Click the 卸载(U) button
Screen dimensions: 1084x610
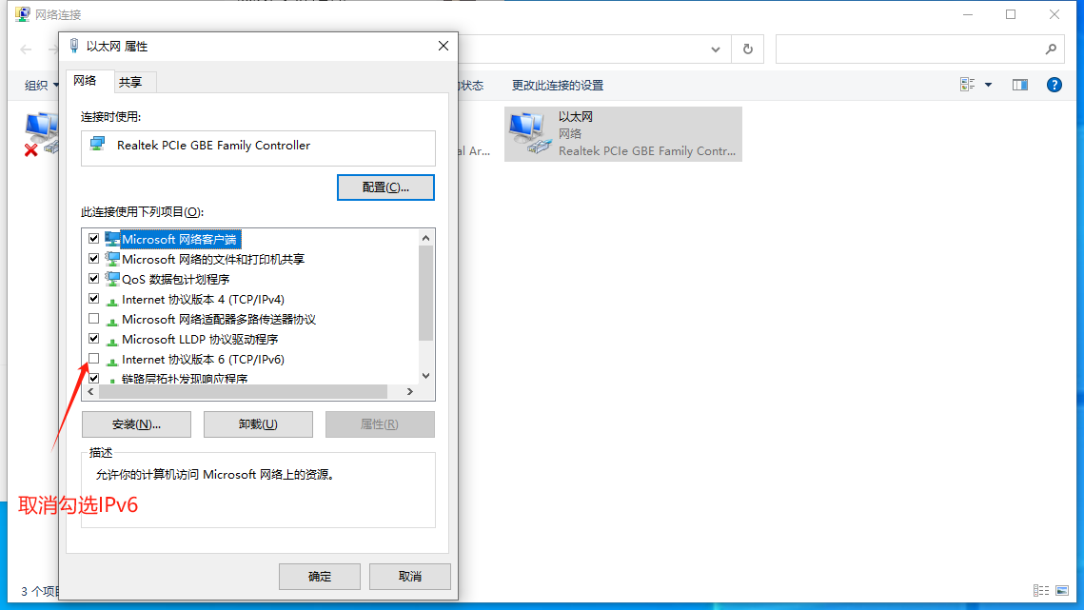click(x=258, y=424)
